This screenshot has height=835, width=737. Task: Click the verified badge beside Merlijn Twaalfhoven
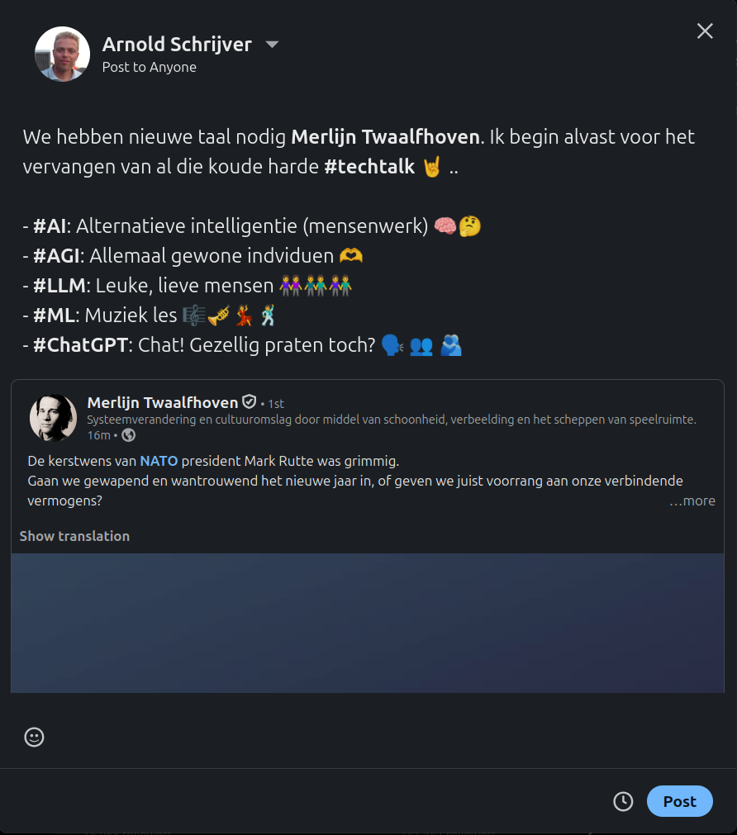[x=249, y=402]
